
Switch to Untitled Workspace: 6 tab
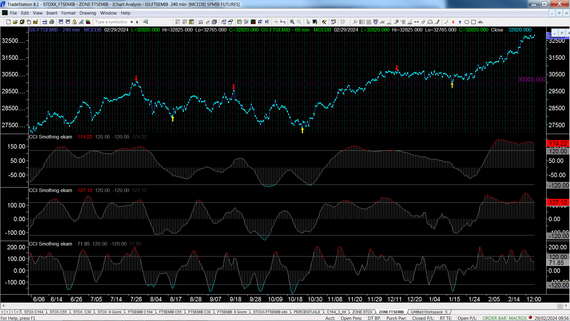point(429,312)
